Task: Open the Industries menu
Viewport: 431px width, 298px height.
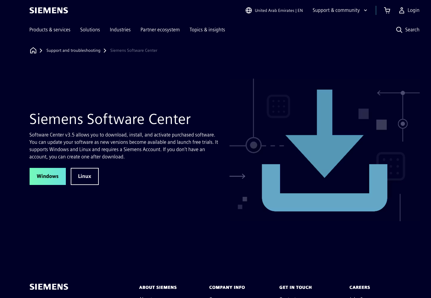Action: (120, 30)
